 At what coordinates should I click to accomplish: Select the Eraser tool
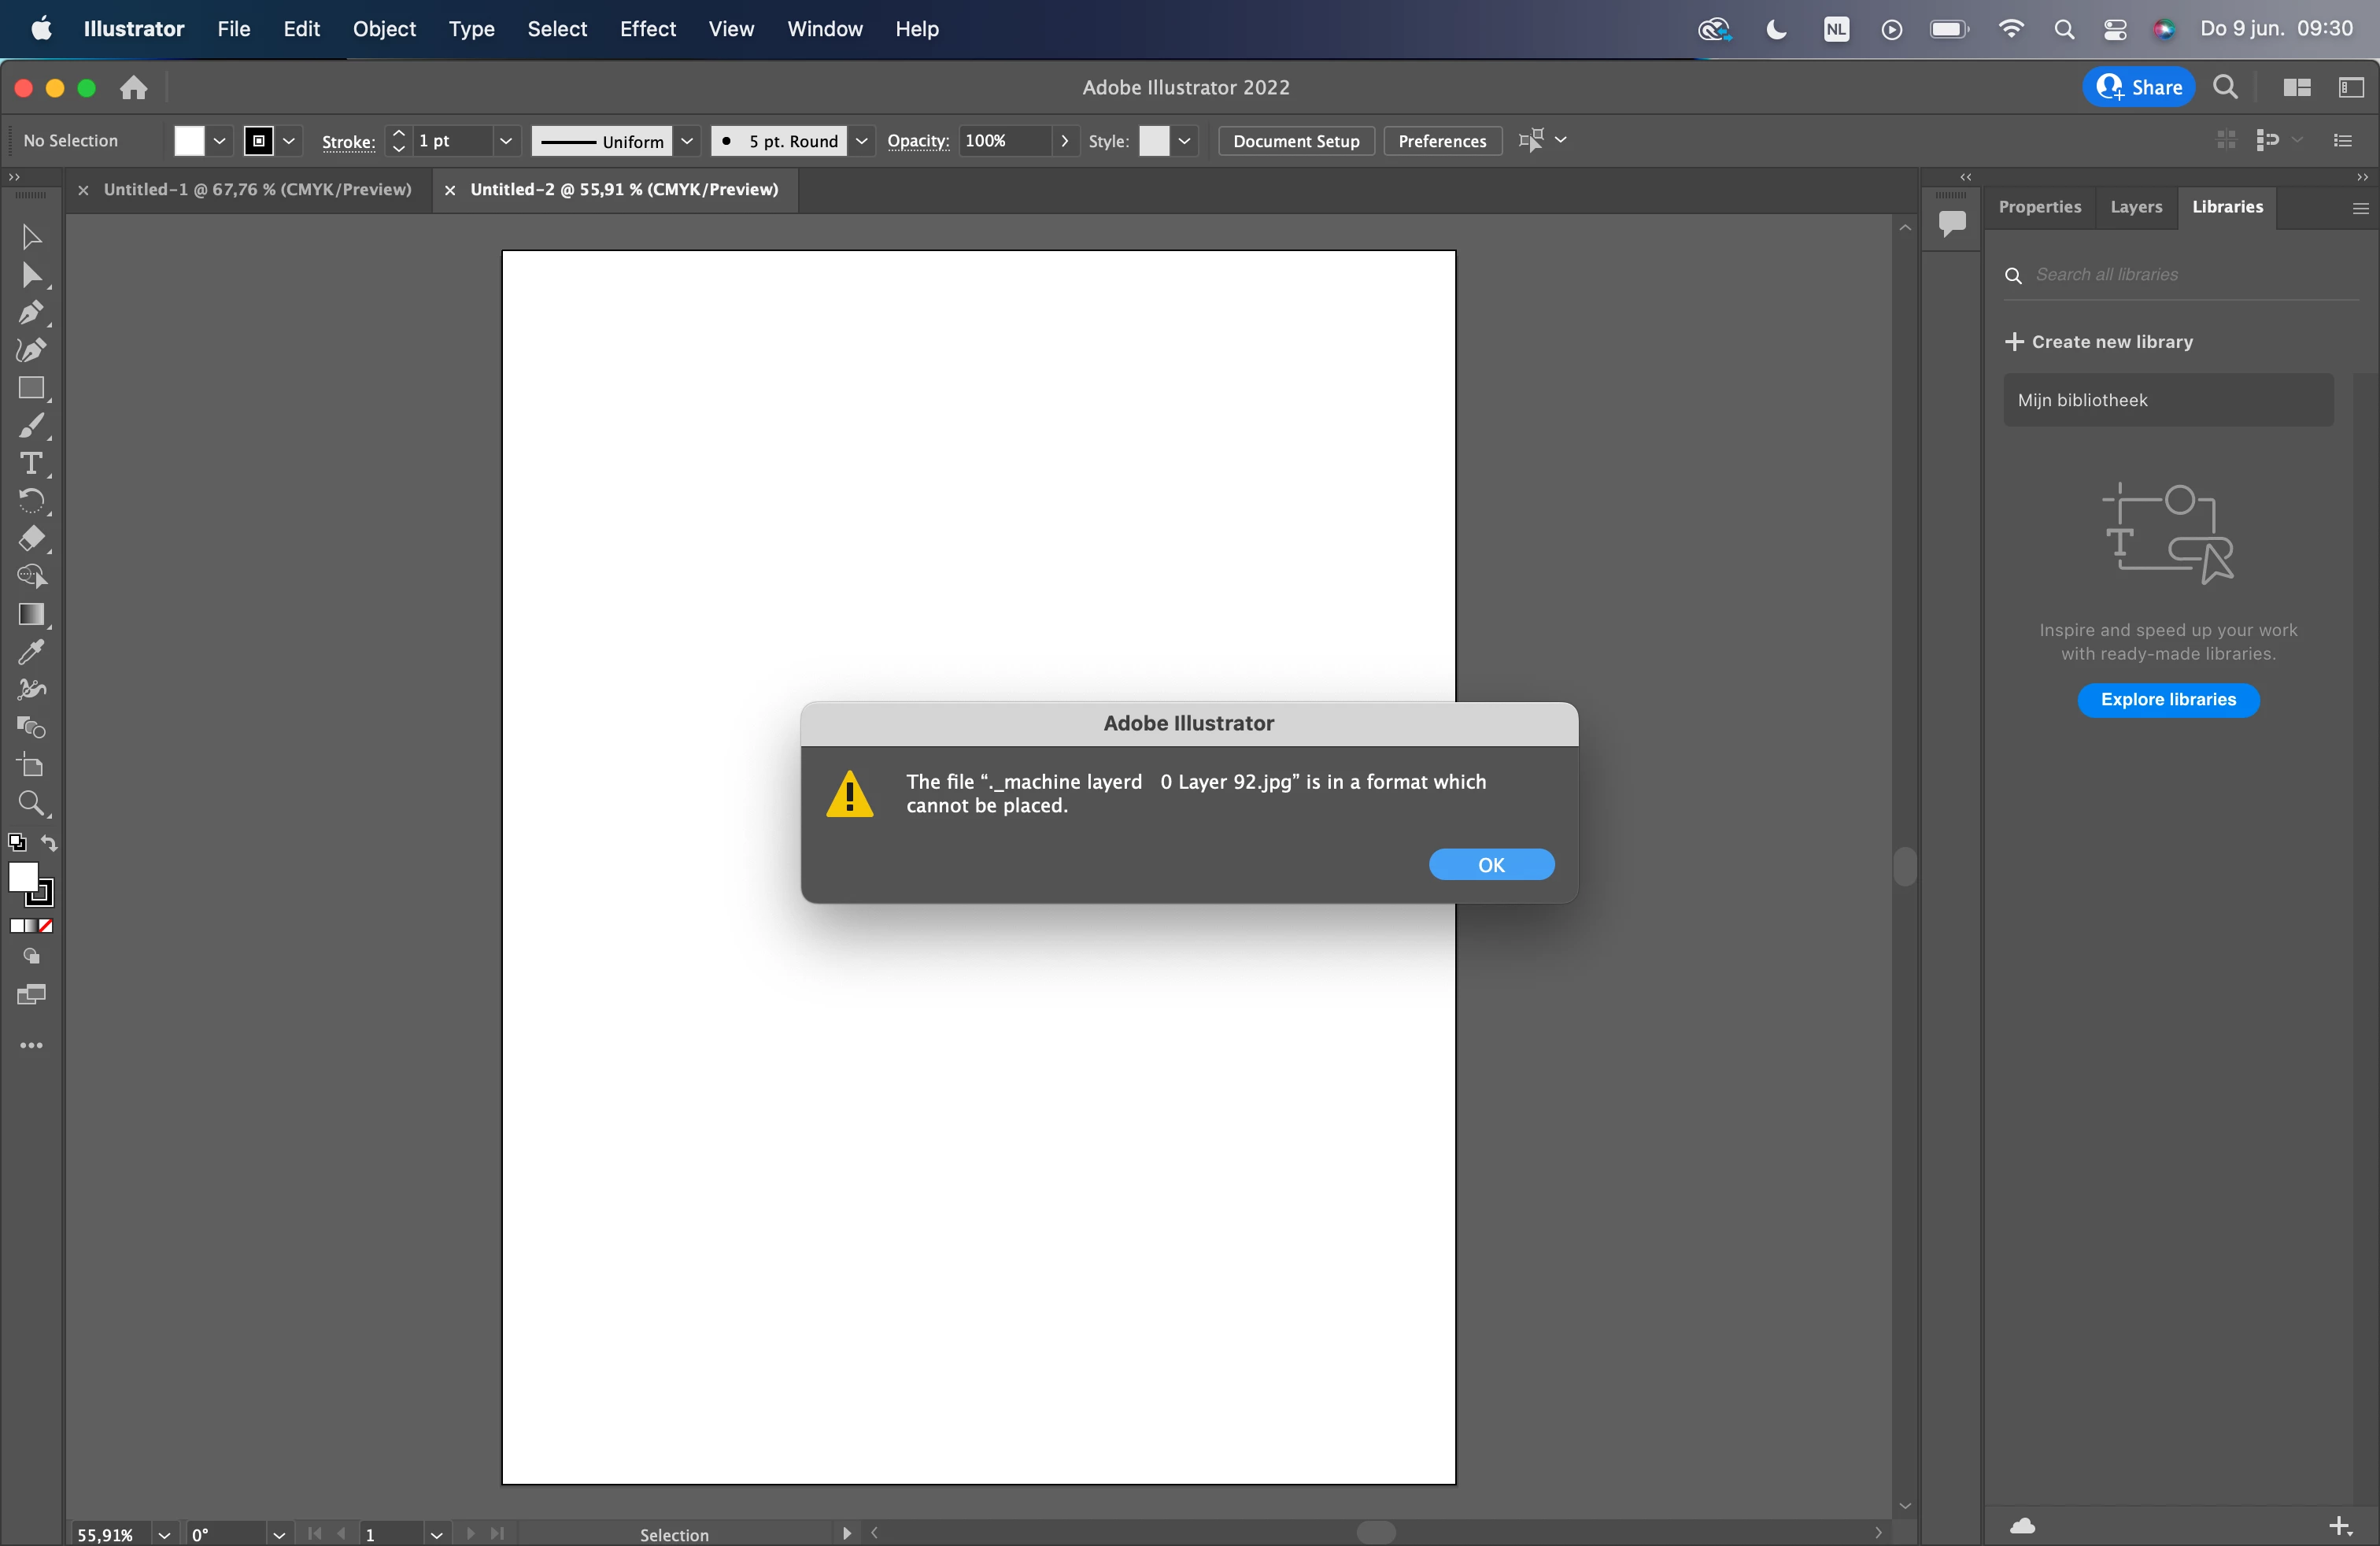pos(30,539)
